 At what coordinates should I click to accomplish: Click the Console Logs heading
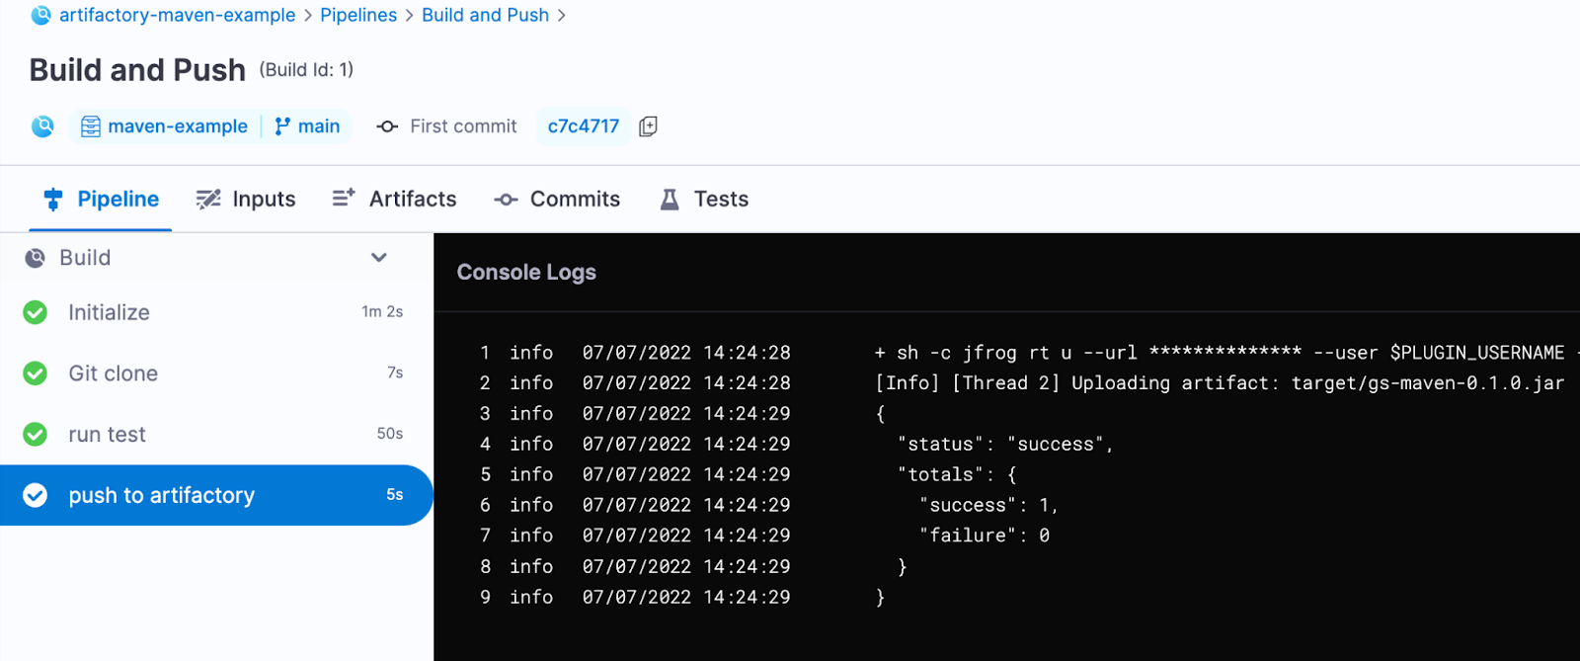pos(526,273)
